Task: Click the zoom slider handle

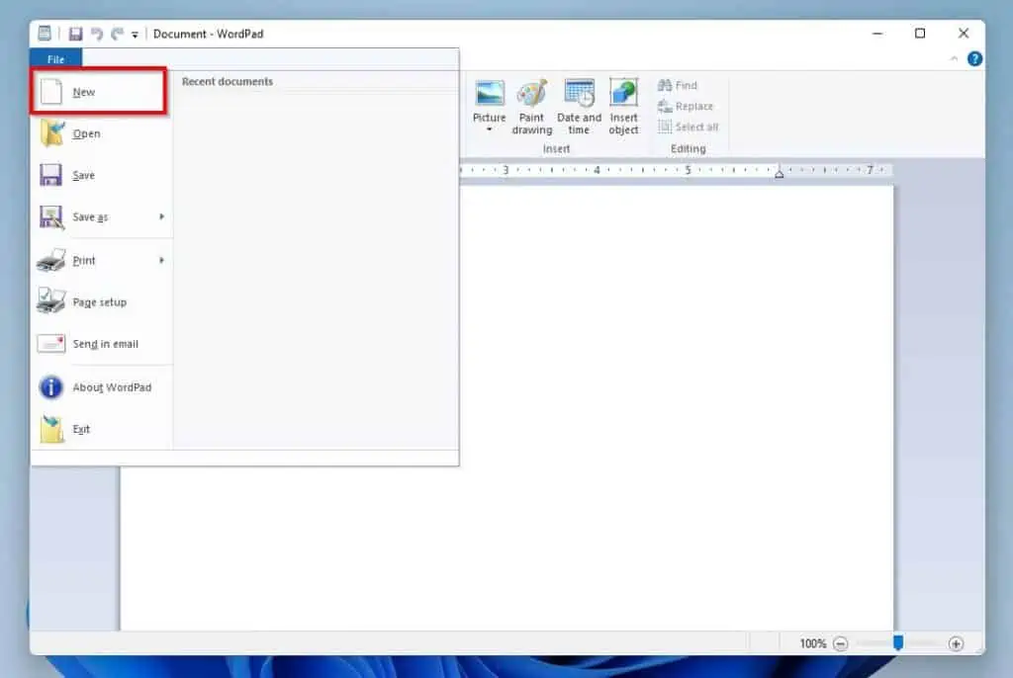Action: [x=898, y=642]
